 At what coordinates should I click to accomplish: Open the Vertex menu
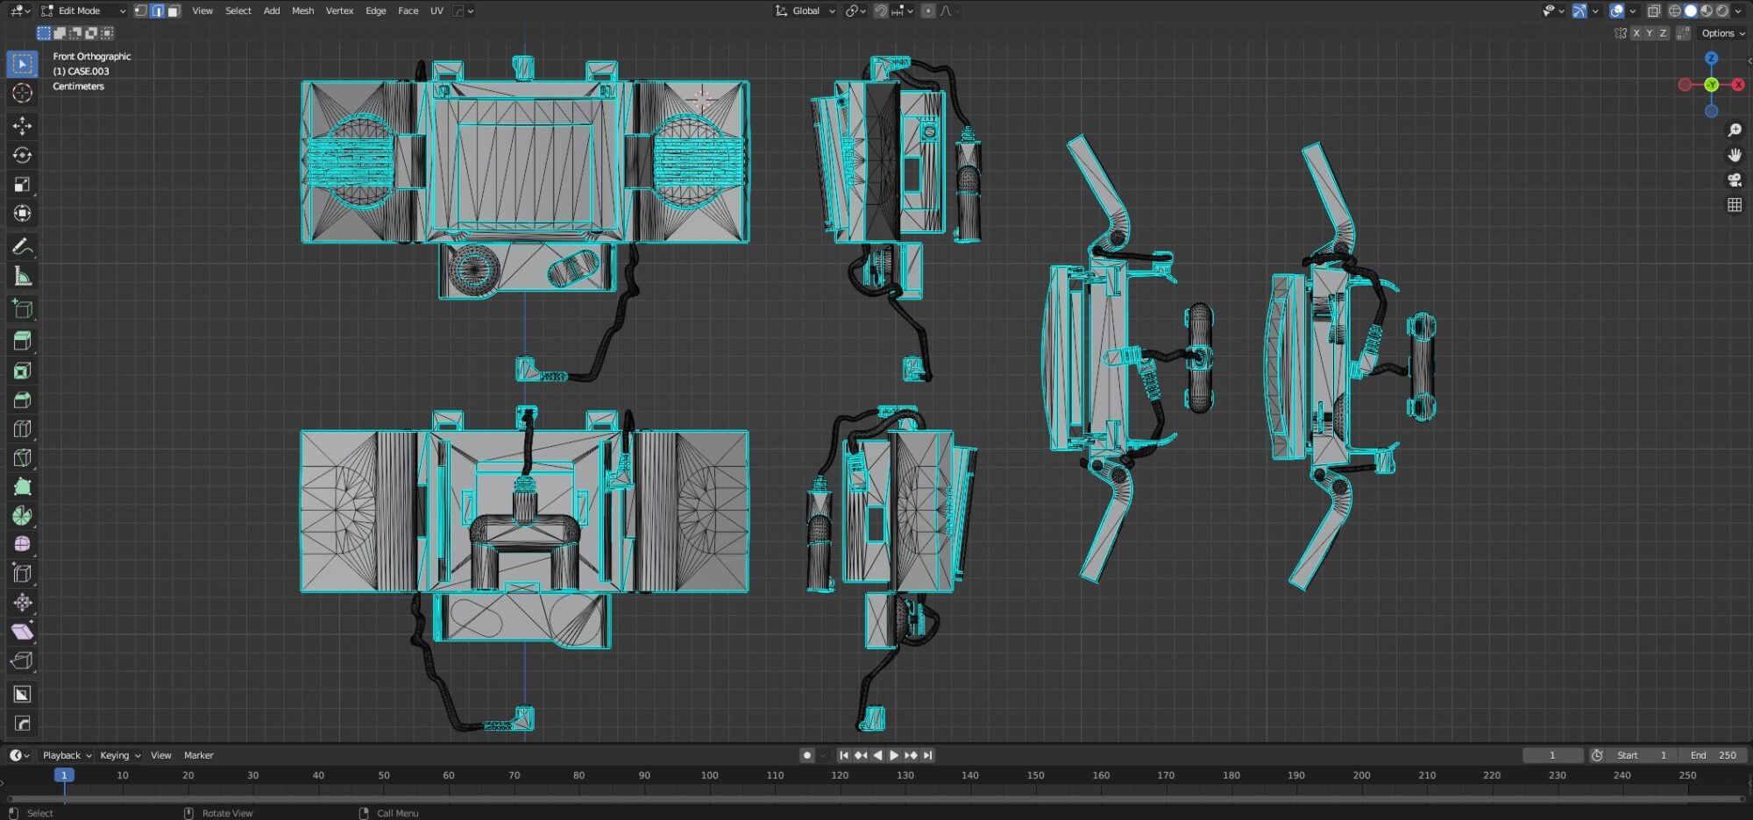pos(339,11)
